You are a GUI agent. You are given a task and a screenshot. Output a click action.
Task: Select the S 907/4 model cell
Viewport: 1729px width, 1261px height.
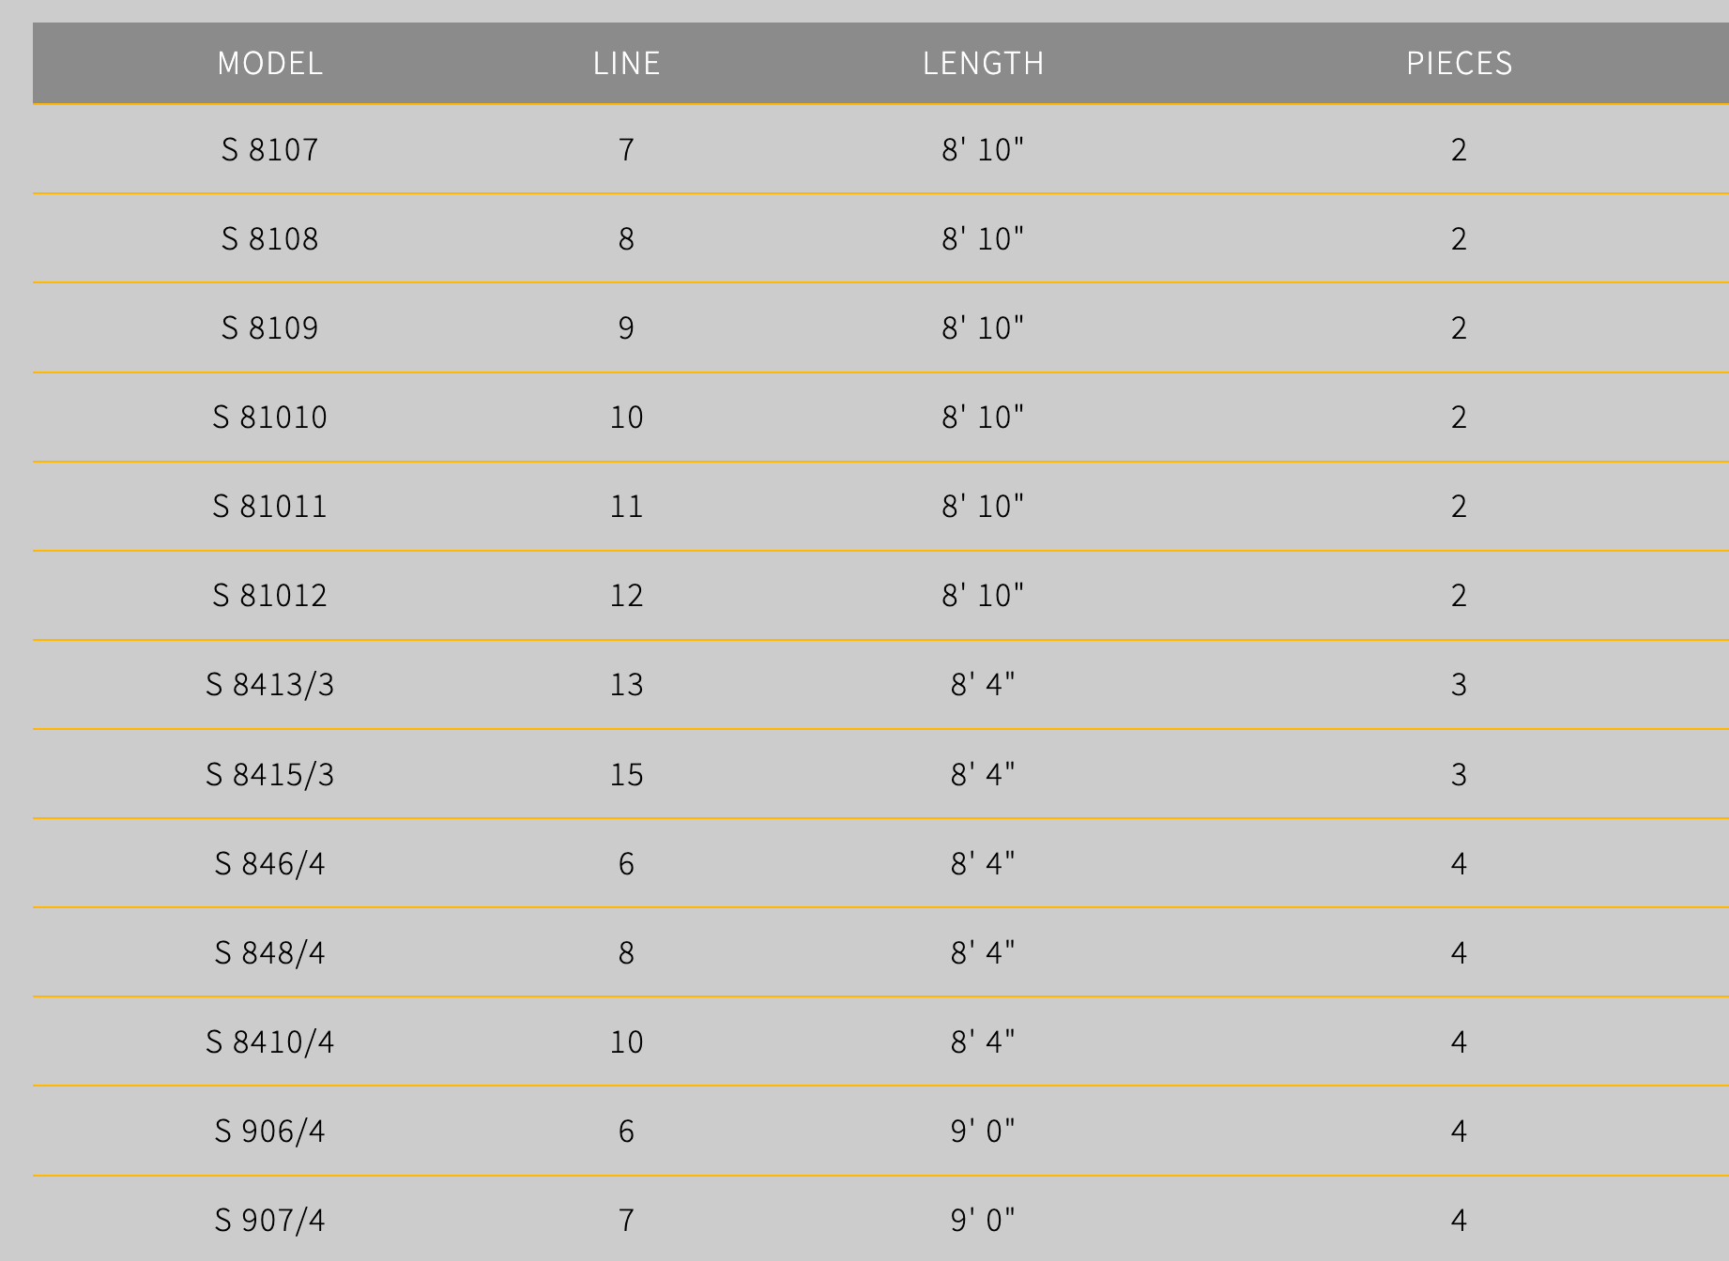pyautogui.click(x=270, y=1220)
